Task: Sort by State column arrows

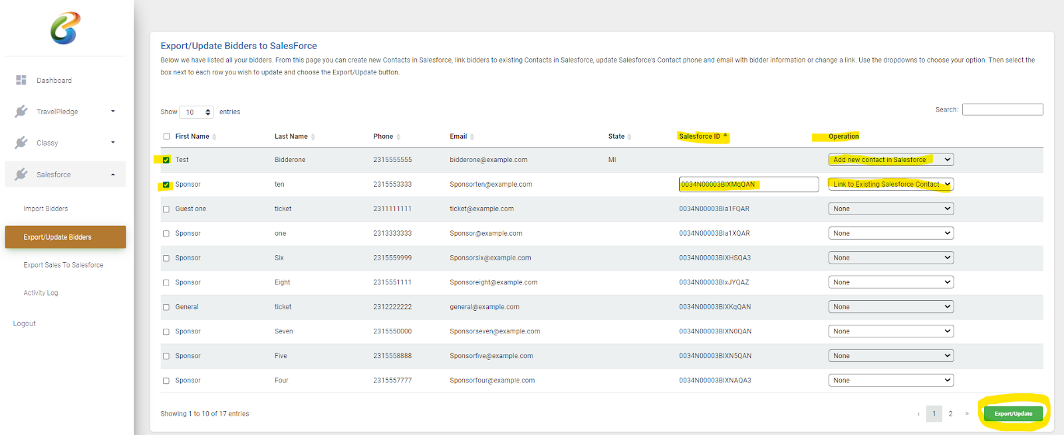Action: point(629,137)
